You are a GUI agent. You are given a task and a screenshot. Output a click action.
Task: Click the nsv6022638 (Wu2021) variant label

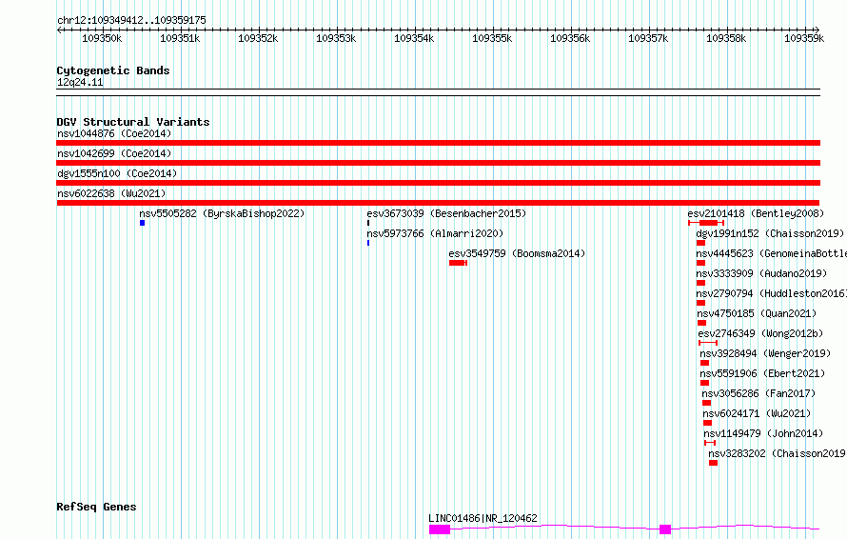tap(111, 193)
